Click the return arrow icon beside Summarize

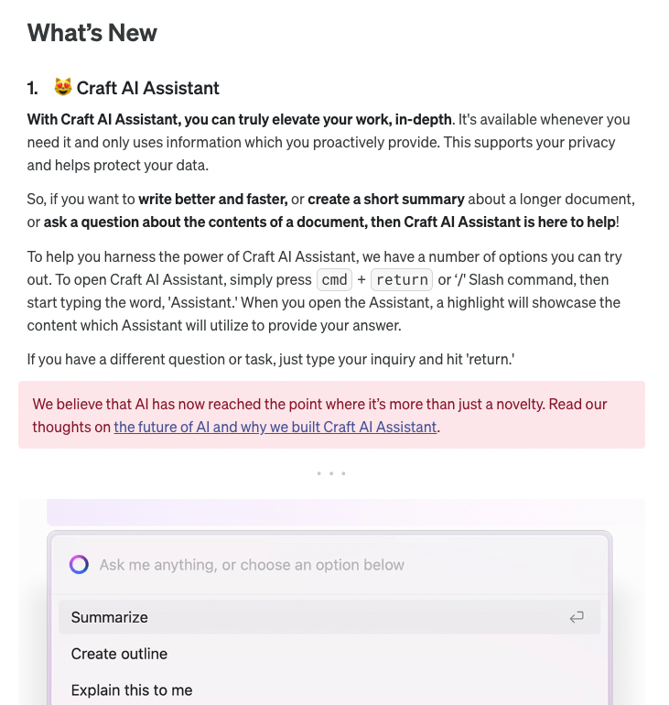(577, 617)
